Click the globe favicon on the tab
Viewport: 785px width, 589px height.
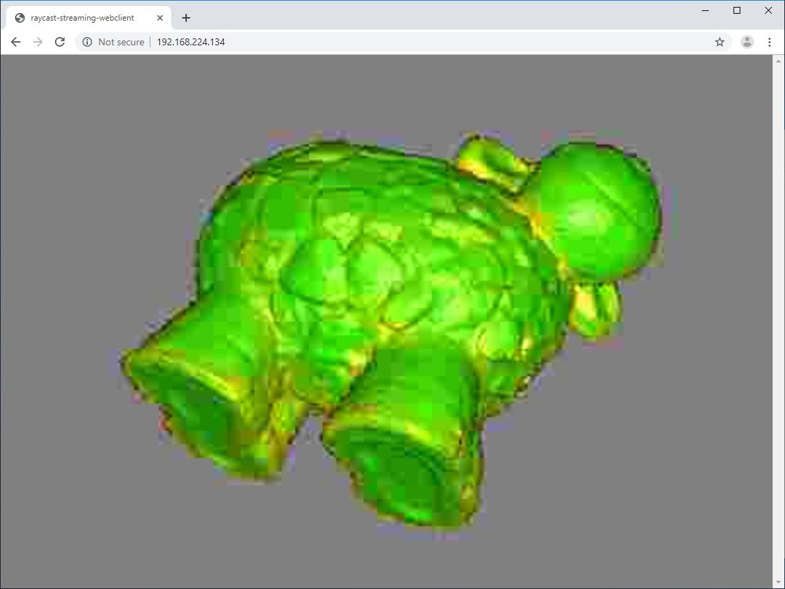[19, 18]
